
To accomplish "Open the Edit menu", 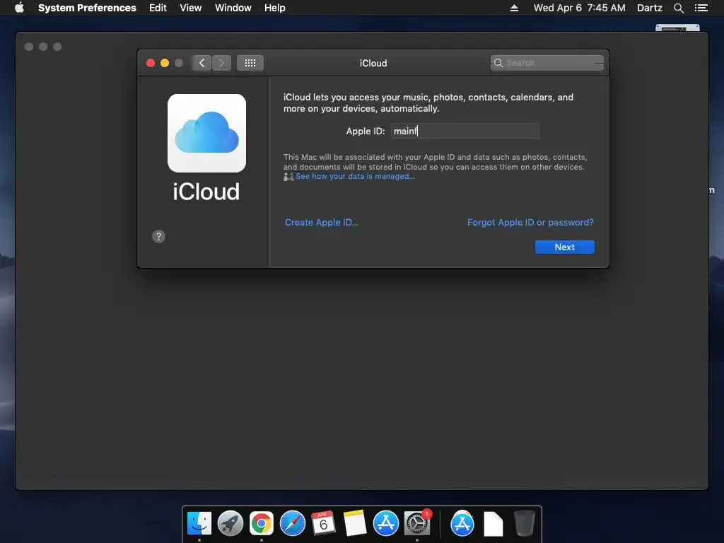I will 158,8.
